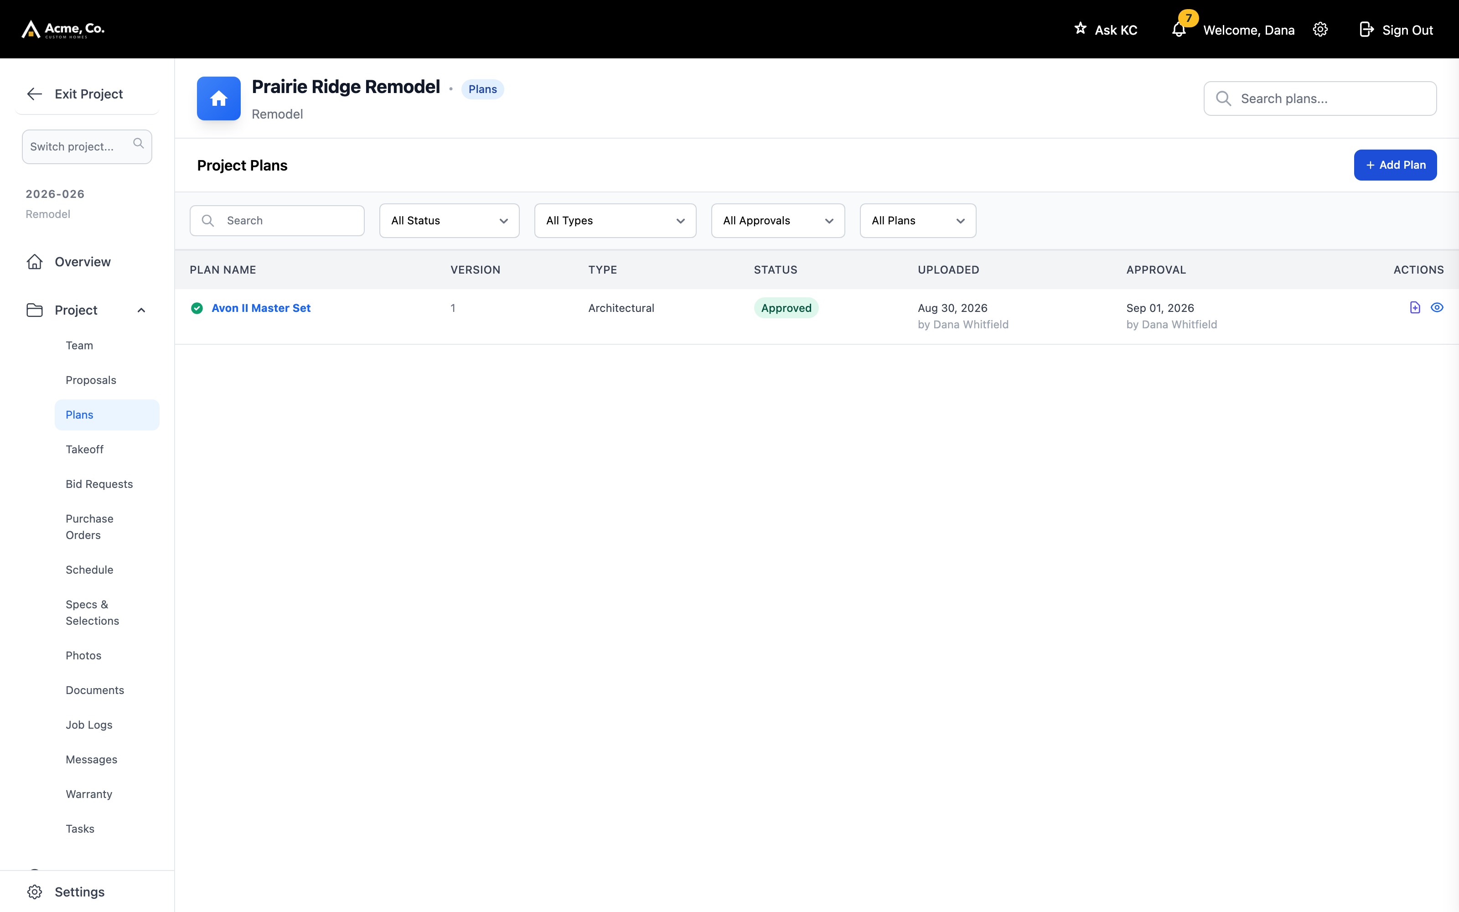Open Bid Requests in sidebar
The width and height of the screenshot is (1459, 912).
click(x=99, y=484)
